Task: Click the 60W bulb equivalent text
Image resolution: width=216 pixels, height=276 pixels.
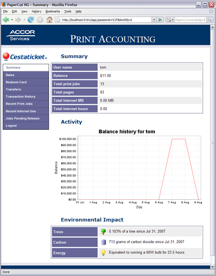Action: (146, 252)
